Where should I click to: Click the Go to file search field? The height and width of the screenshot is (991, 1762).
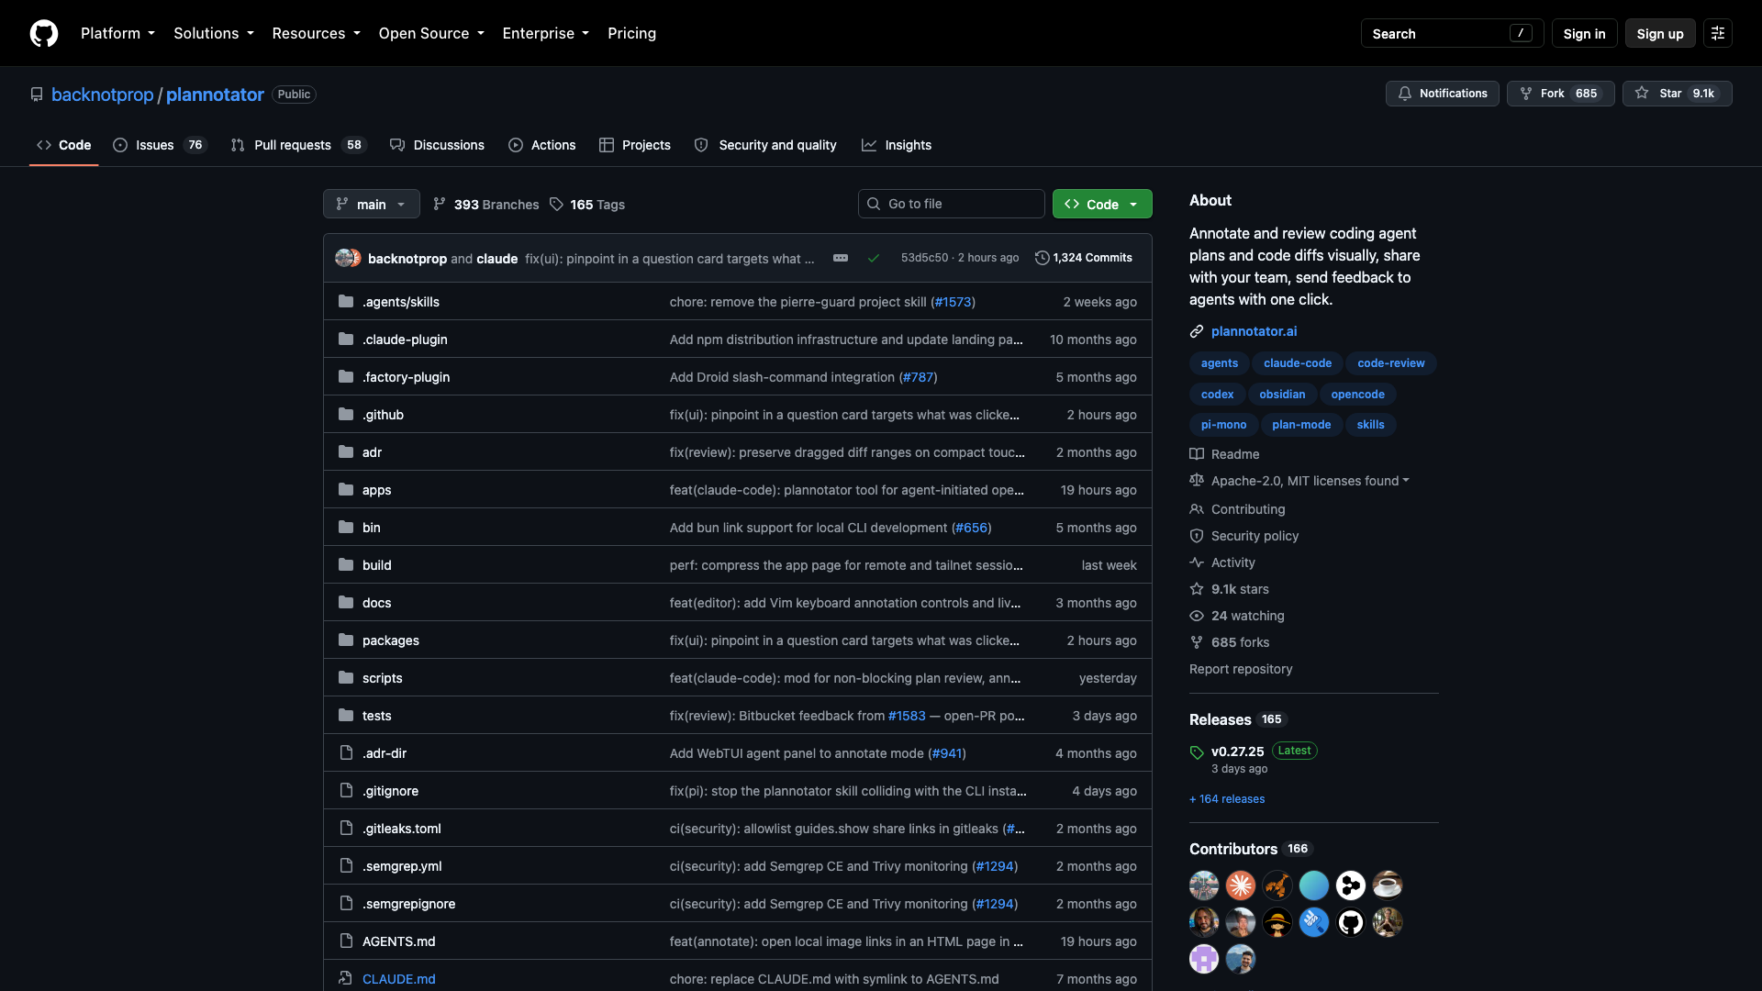pos(951,204)
